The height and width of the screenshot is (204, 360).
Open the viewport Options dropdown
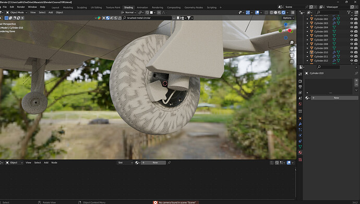(x=289, y=18)
